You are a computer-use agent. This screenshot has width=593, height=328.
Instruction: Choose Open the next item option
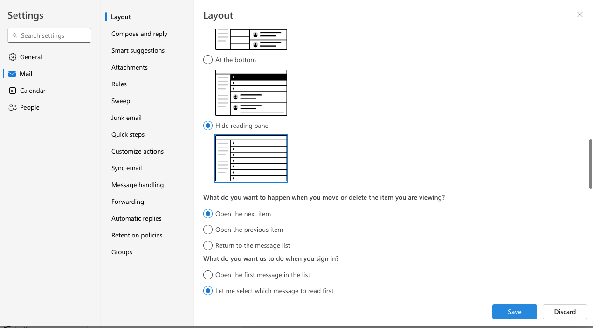click(x=208, y=214)
